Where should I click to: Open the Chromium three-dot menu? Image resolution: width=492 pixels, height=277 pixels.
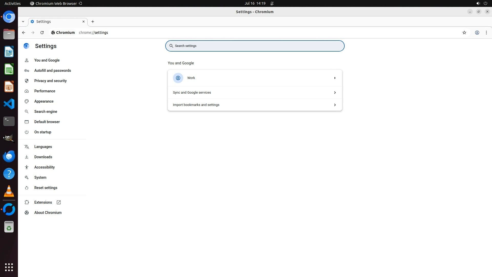486,33
